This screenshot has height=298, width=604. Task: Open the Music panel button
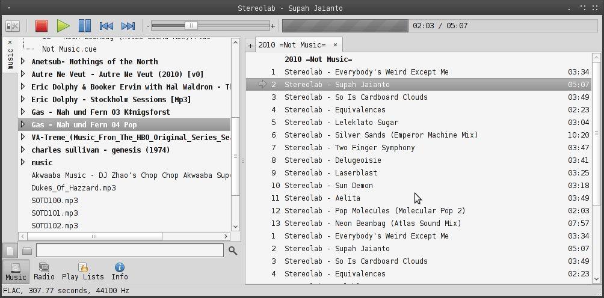[16, 272]
